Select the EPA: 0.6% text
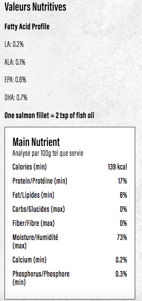This screenshot has width=142, height=301. tap(15, 80)
